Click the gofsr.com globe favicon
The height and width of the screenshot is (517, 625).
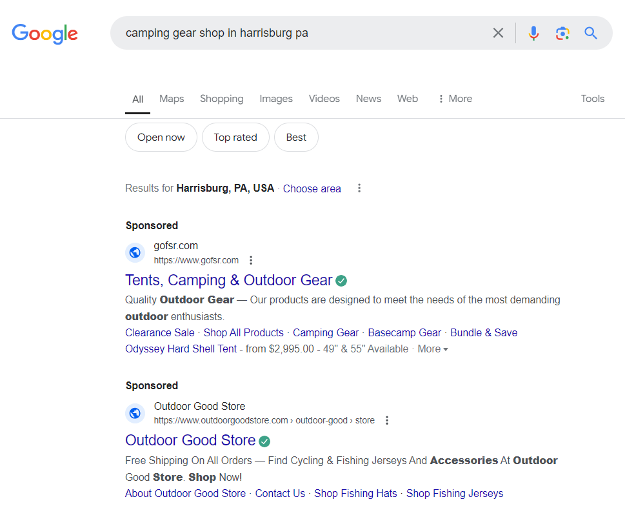coord(135,252)
